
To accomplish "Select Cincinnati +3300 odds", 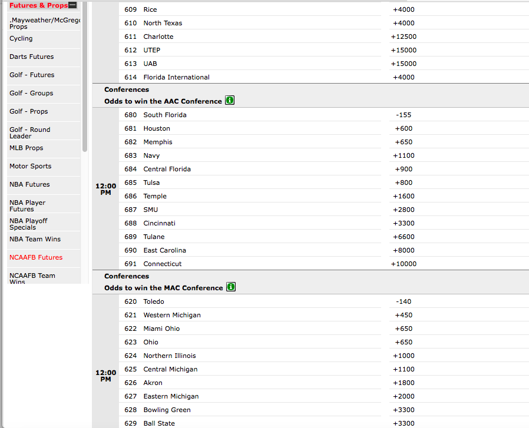I will 404,223.
